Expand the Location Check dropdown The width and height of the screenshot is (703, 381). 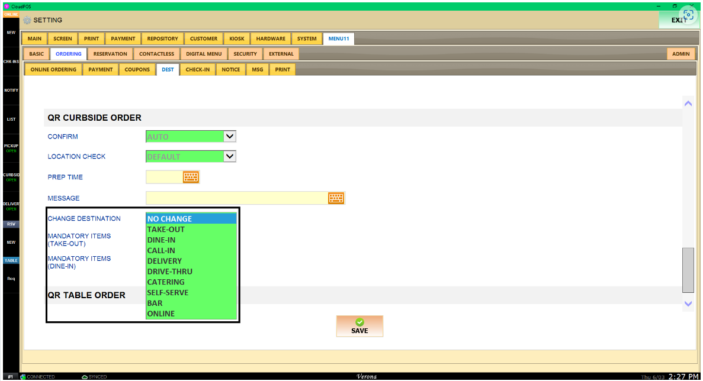point(230,157)
